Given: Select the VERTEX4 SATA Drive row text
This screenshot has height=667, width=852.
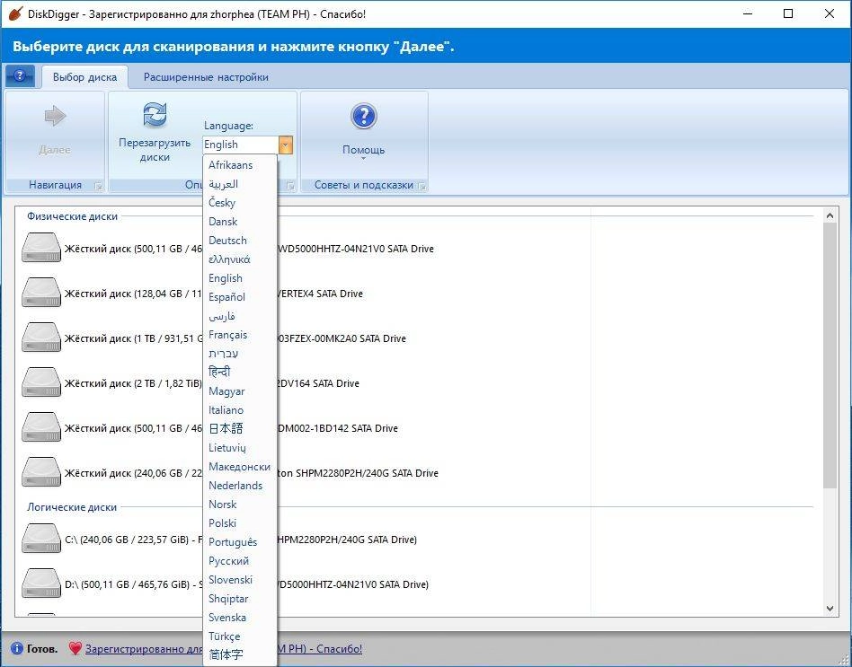Looking at the screenshot, I should pos(320,294).
